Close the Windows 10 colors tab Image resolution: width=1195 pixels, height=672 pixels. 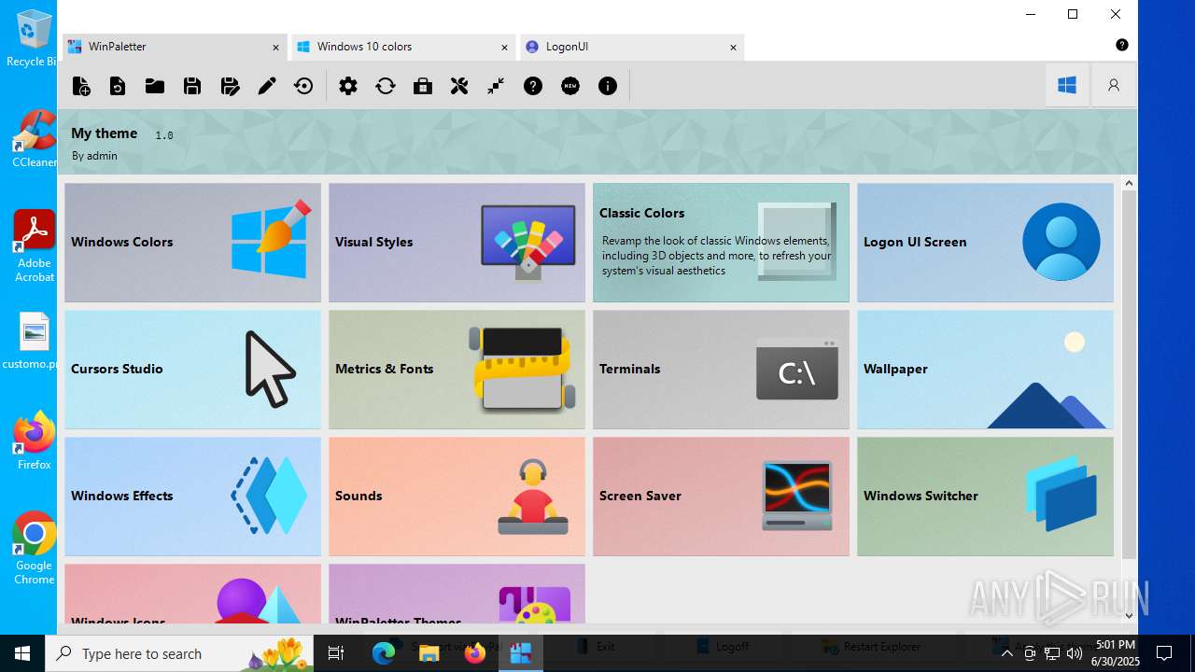pos(504,47)
